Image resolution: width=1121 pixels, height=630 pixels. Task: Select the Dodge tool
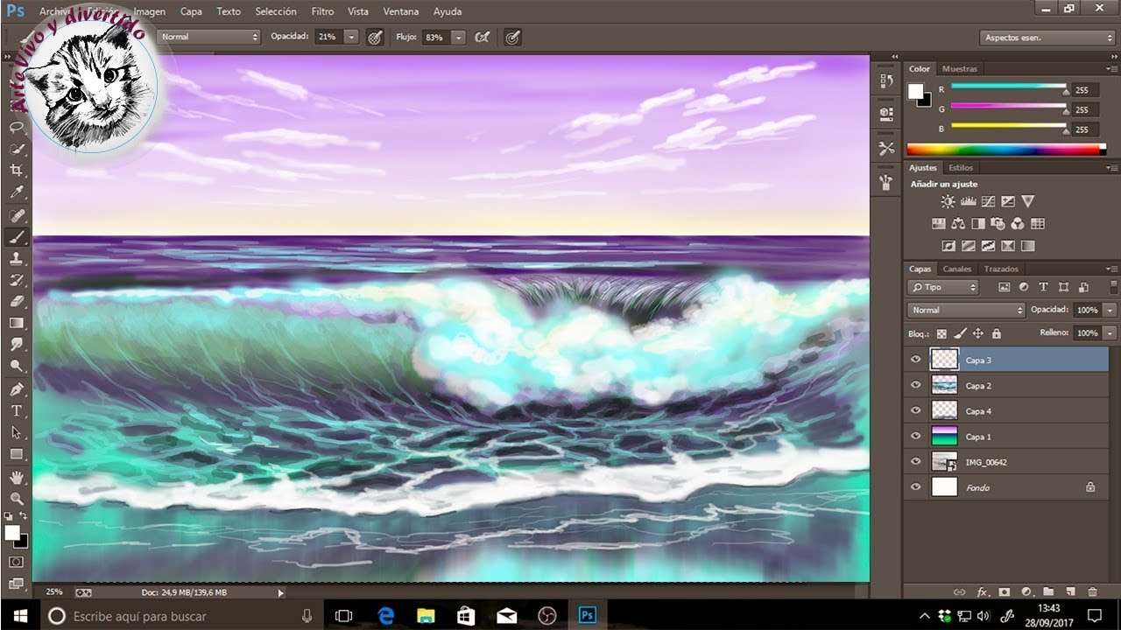tap(16, 367)
